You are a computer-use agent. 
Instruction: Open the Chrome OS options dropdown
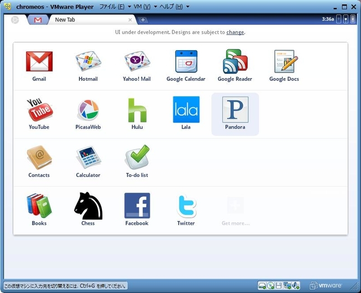click(353, 19)
